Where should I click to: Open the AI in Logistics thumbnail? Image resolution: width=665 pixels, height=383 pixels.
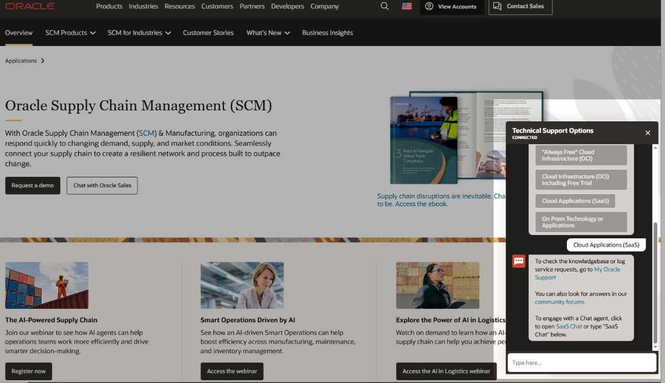[x=438, y=285]
